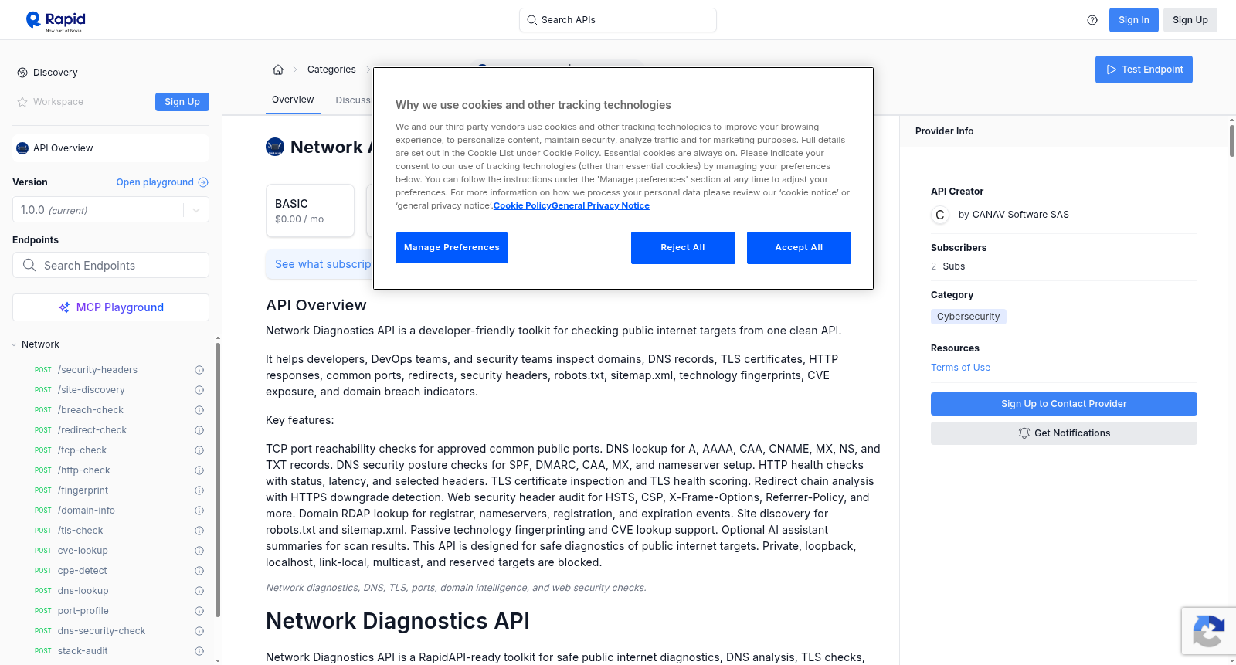
Task: Open the Cookie Policy link
Action: (x=522, y=205)
